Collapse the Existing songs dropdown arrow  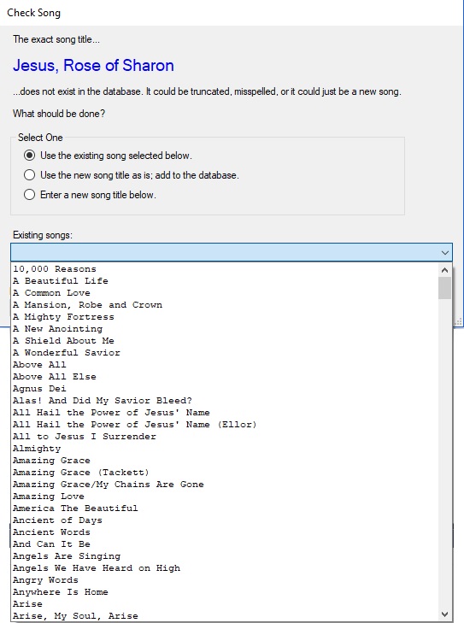pyautogui.click(x=445, y=253)
